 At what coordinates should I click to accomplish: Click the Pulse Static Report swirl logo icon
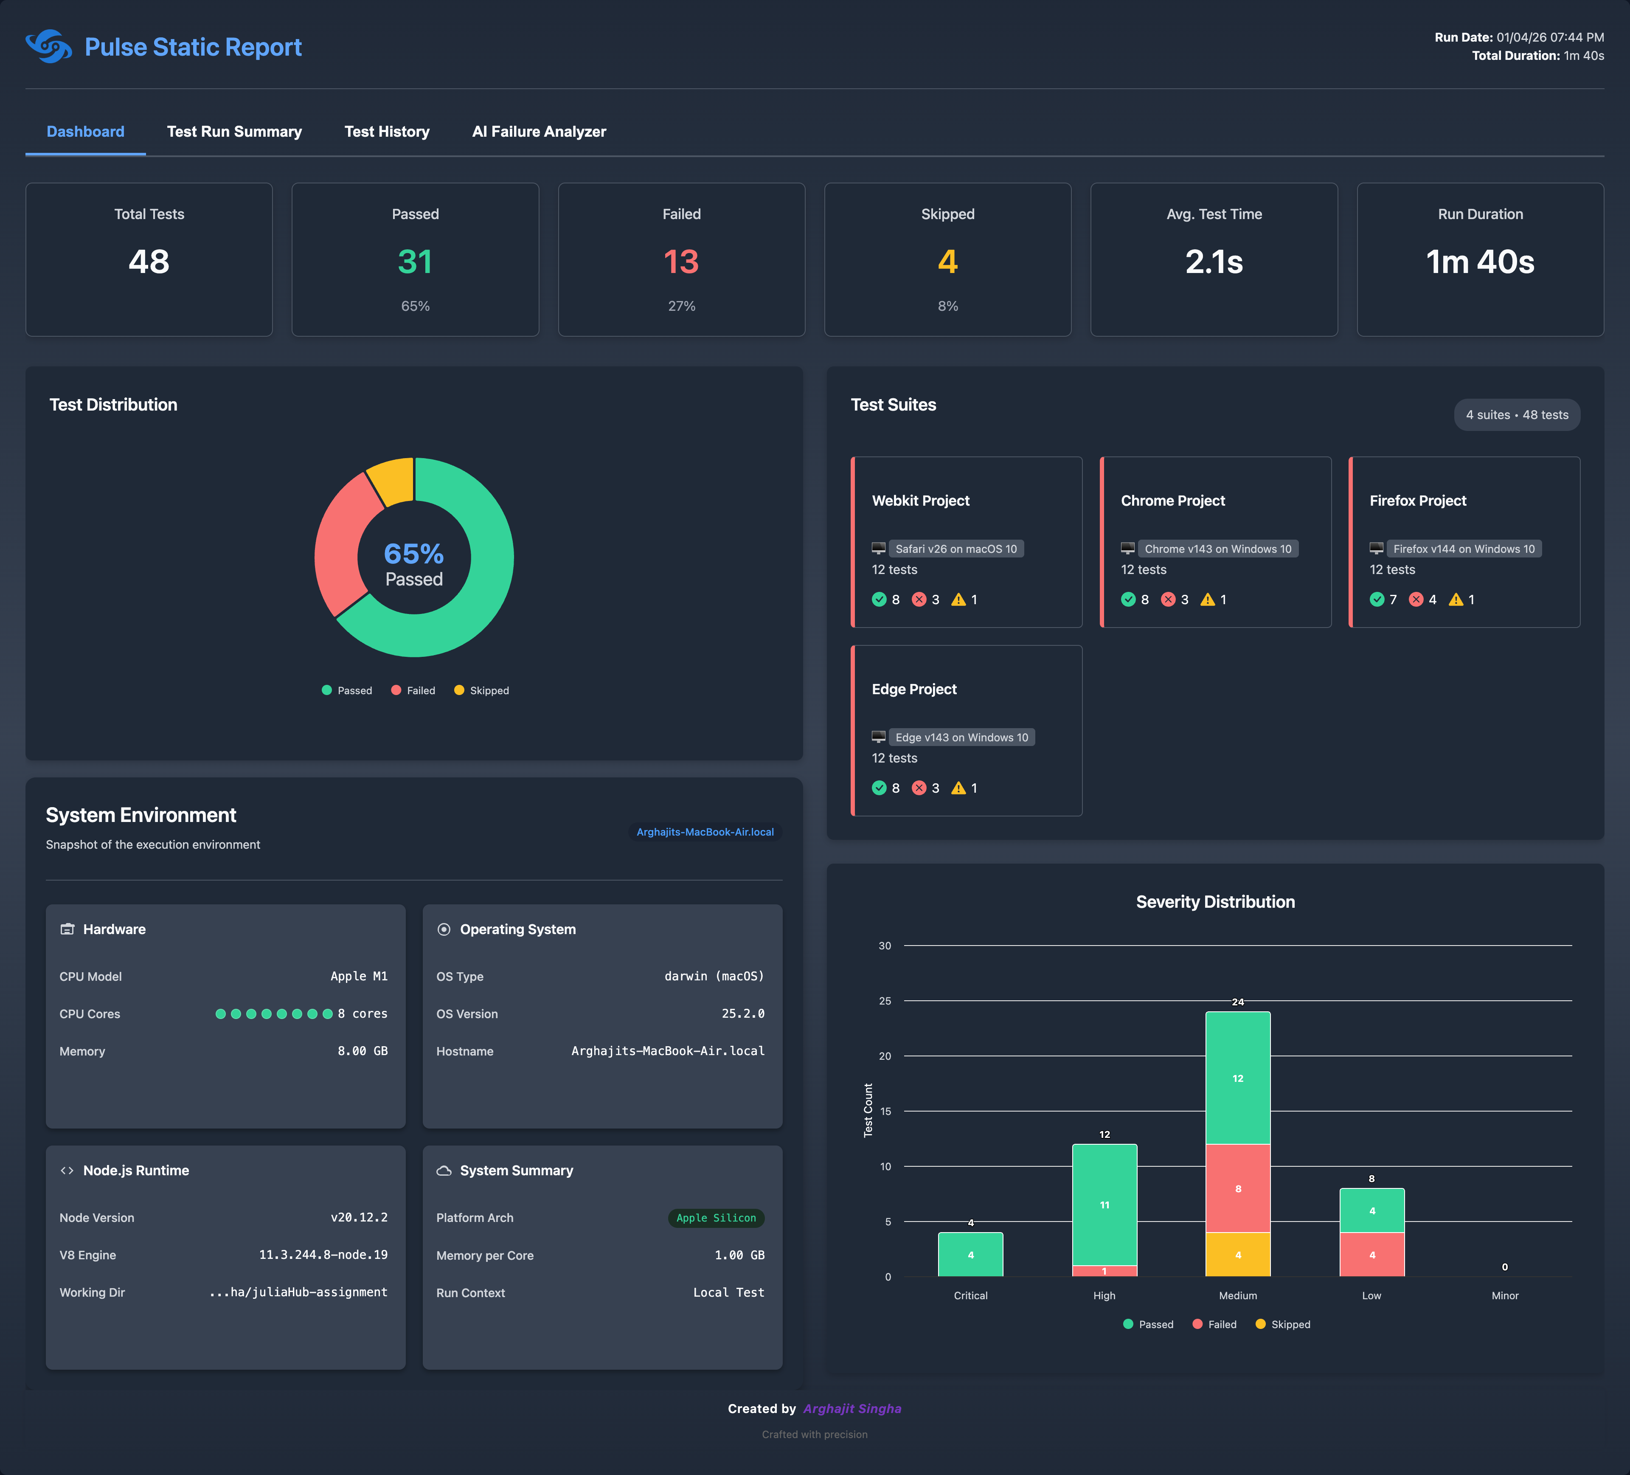click(48, 47)
